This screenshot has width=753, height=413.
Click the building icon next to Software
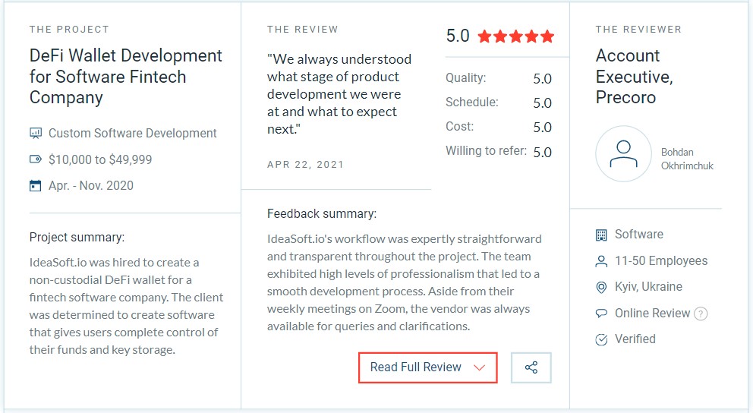601,235
